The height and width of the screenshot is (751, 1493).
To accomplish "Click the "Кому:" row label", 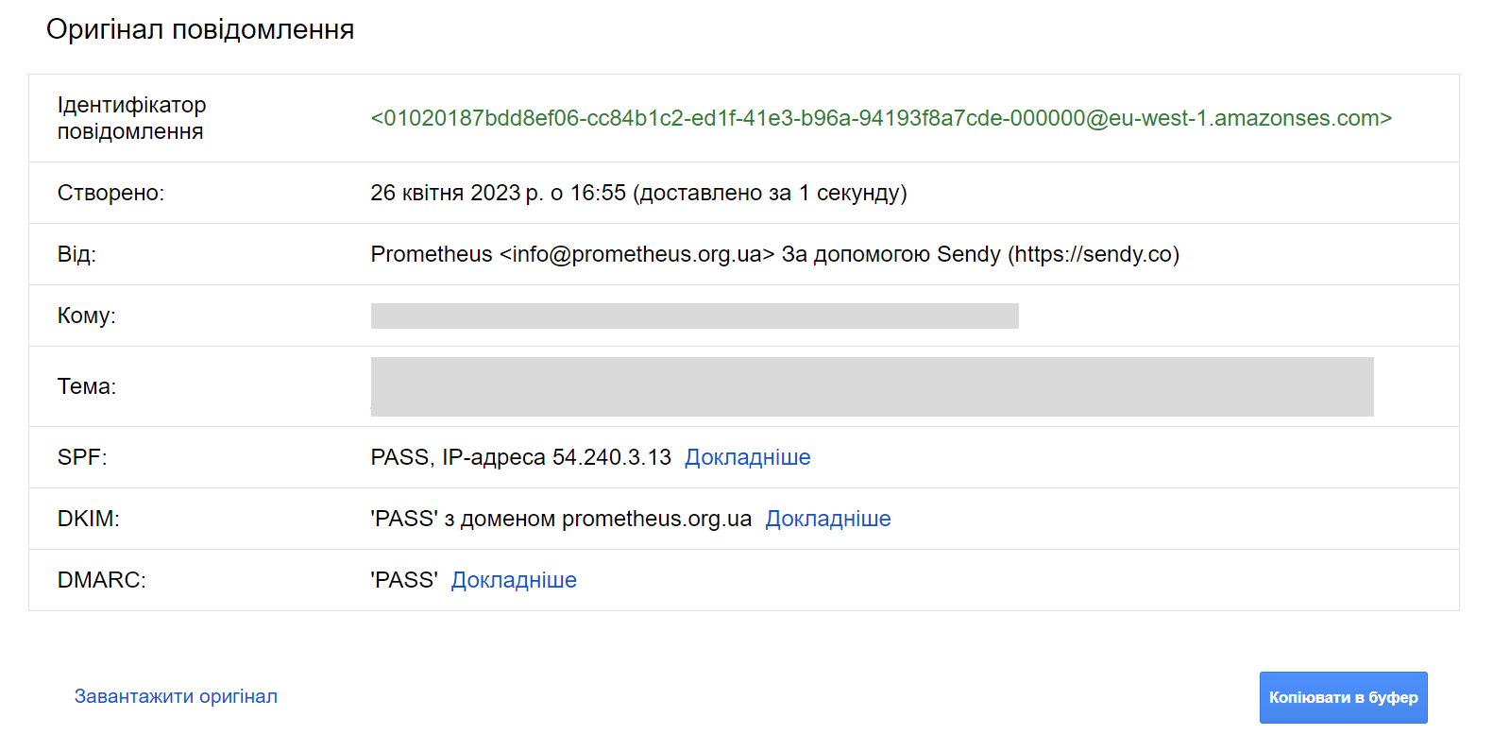I will 86,316.
